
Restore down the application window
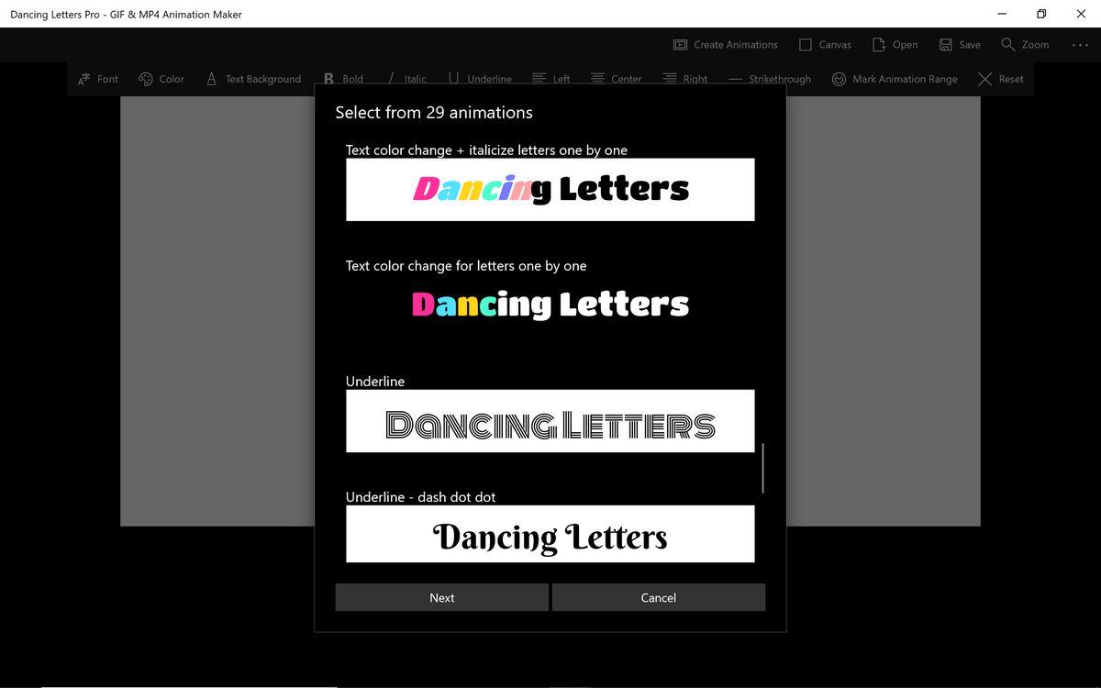(x=1041, y=14)
